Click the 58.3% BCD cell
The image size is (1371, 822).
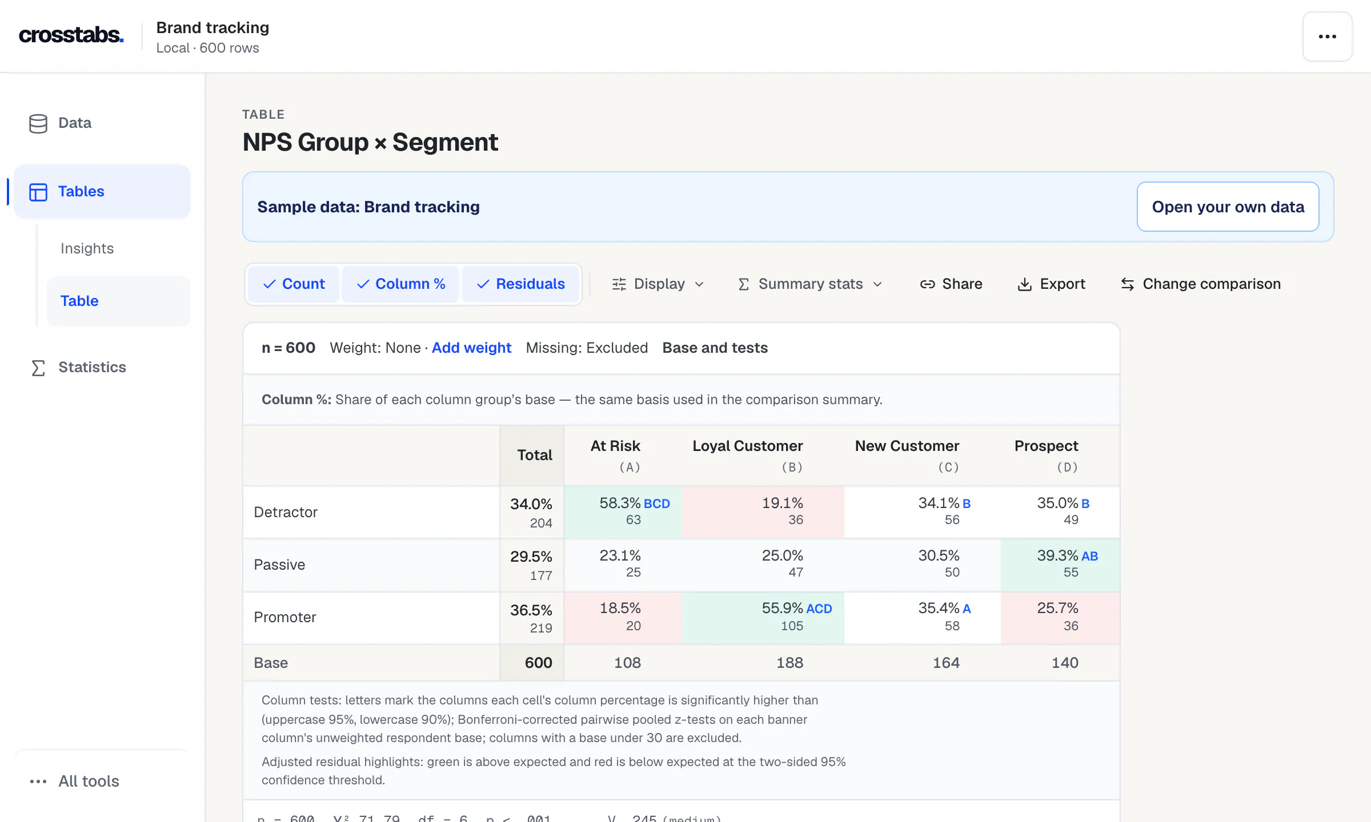(x=623, y=511)
